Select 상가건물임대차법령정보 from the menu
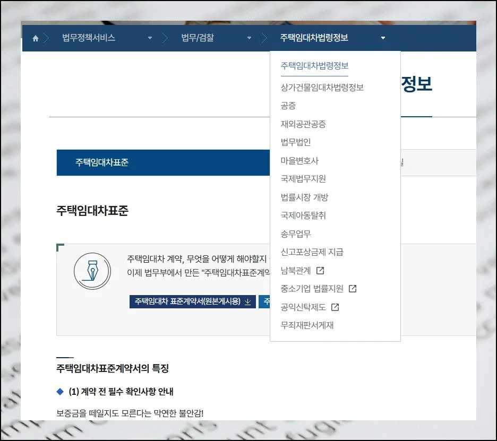The width and height of the screenshot is (497, 441). [322, 88]
